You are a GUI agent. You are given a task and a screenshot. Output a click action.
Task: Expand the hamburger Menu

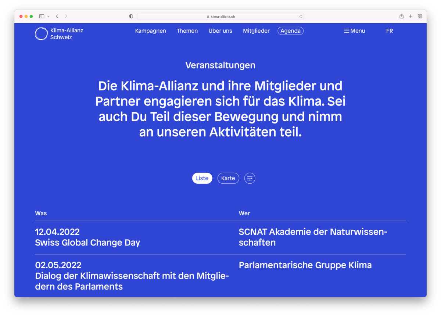coord(354,31)
